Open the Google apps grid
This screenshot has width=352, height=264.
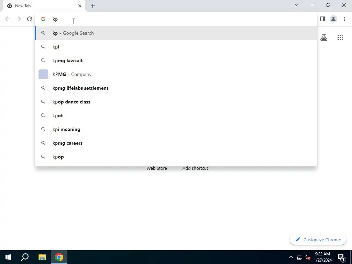[340, 37]
